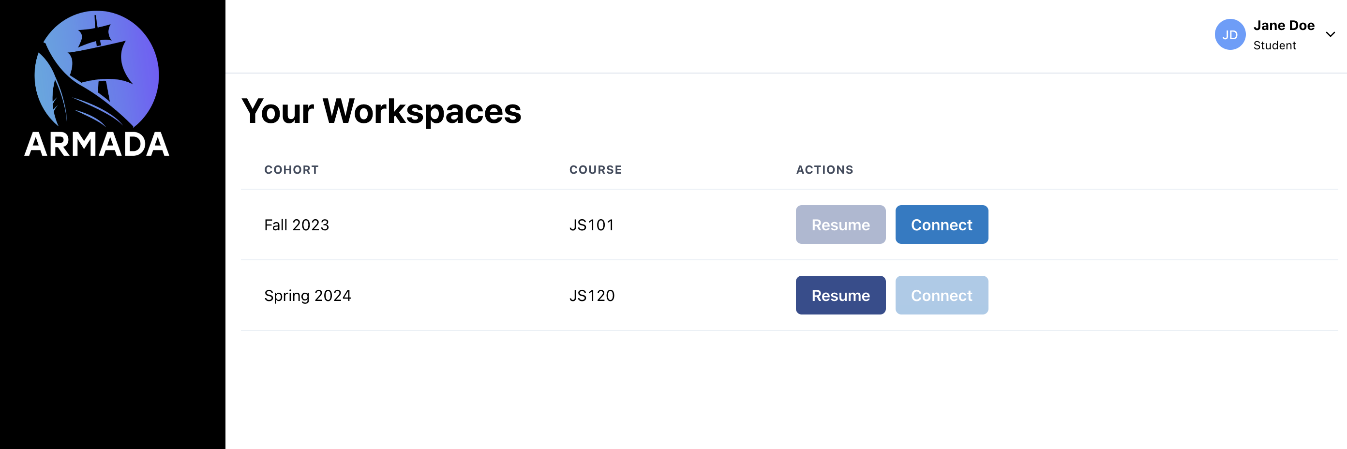The image size is (1347, 449).
Task: Select the Spring 2024 cohort cell
Action: (x=307, y=295)
